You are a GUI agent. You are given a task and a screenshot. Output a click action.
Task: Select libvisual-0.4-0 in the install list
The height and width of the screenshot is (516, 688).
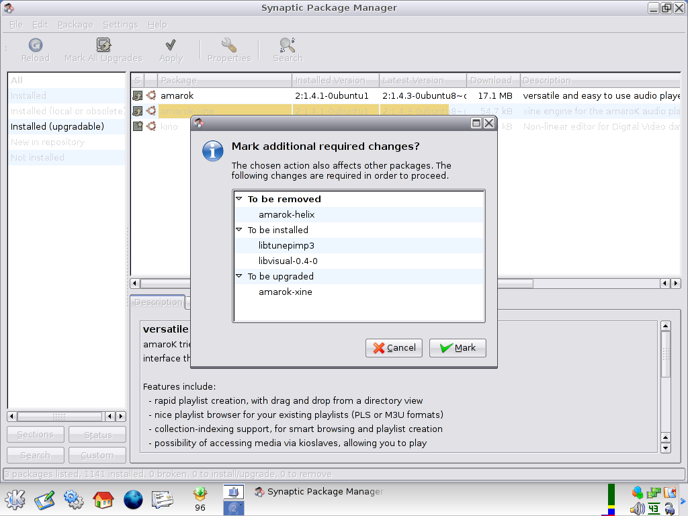point(288,261)
